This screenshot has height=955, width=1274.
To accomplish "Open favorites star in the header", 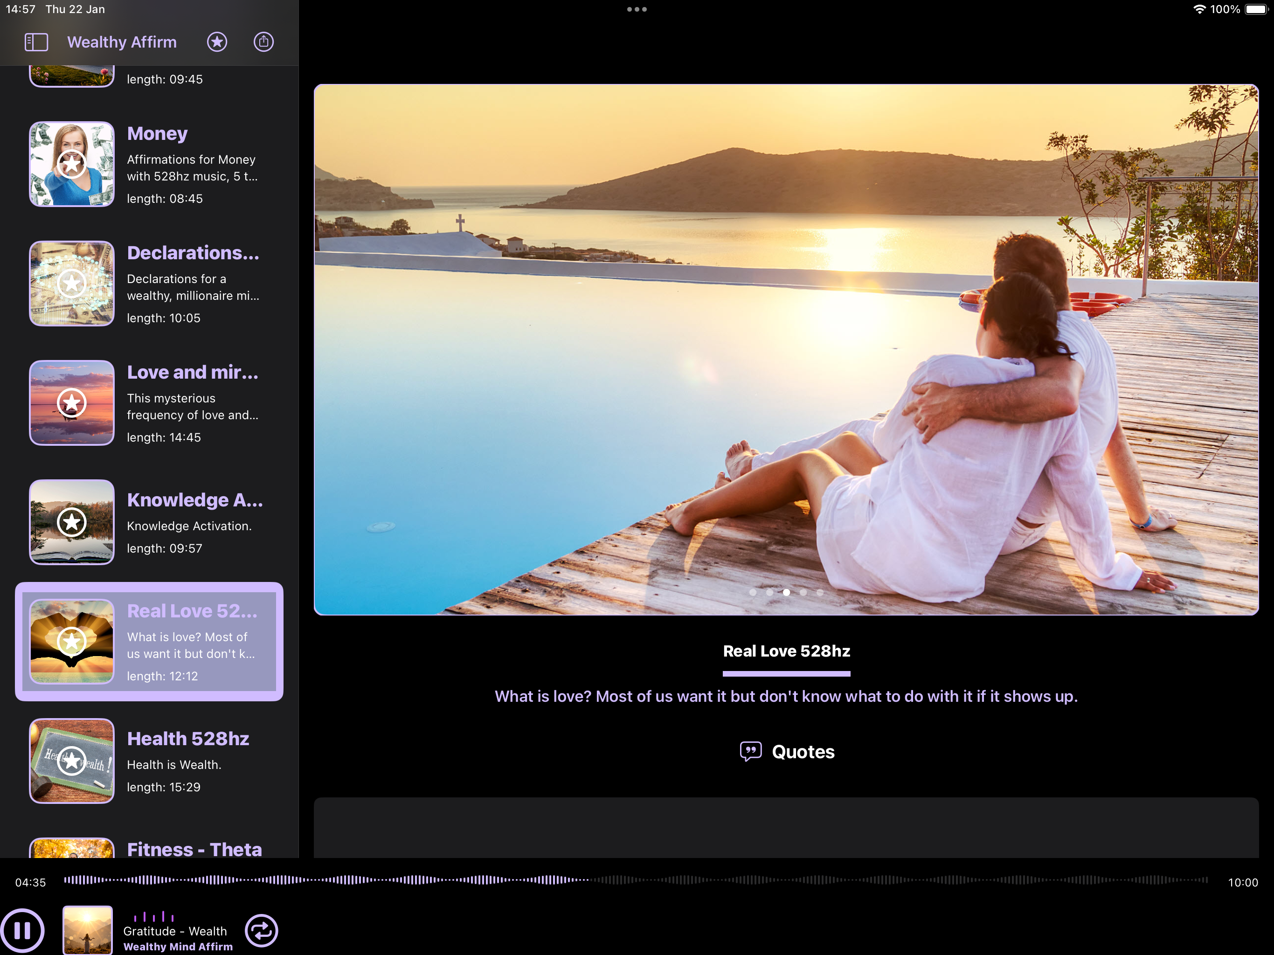I will [217, 42].
